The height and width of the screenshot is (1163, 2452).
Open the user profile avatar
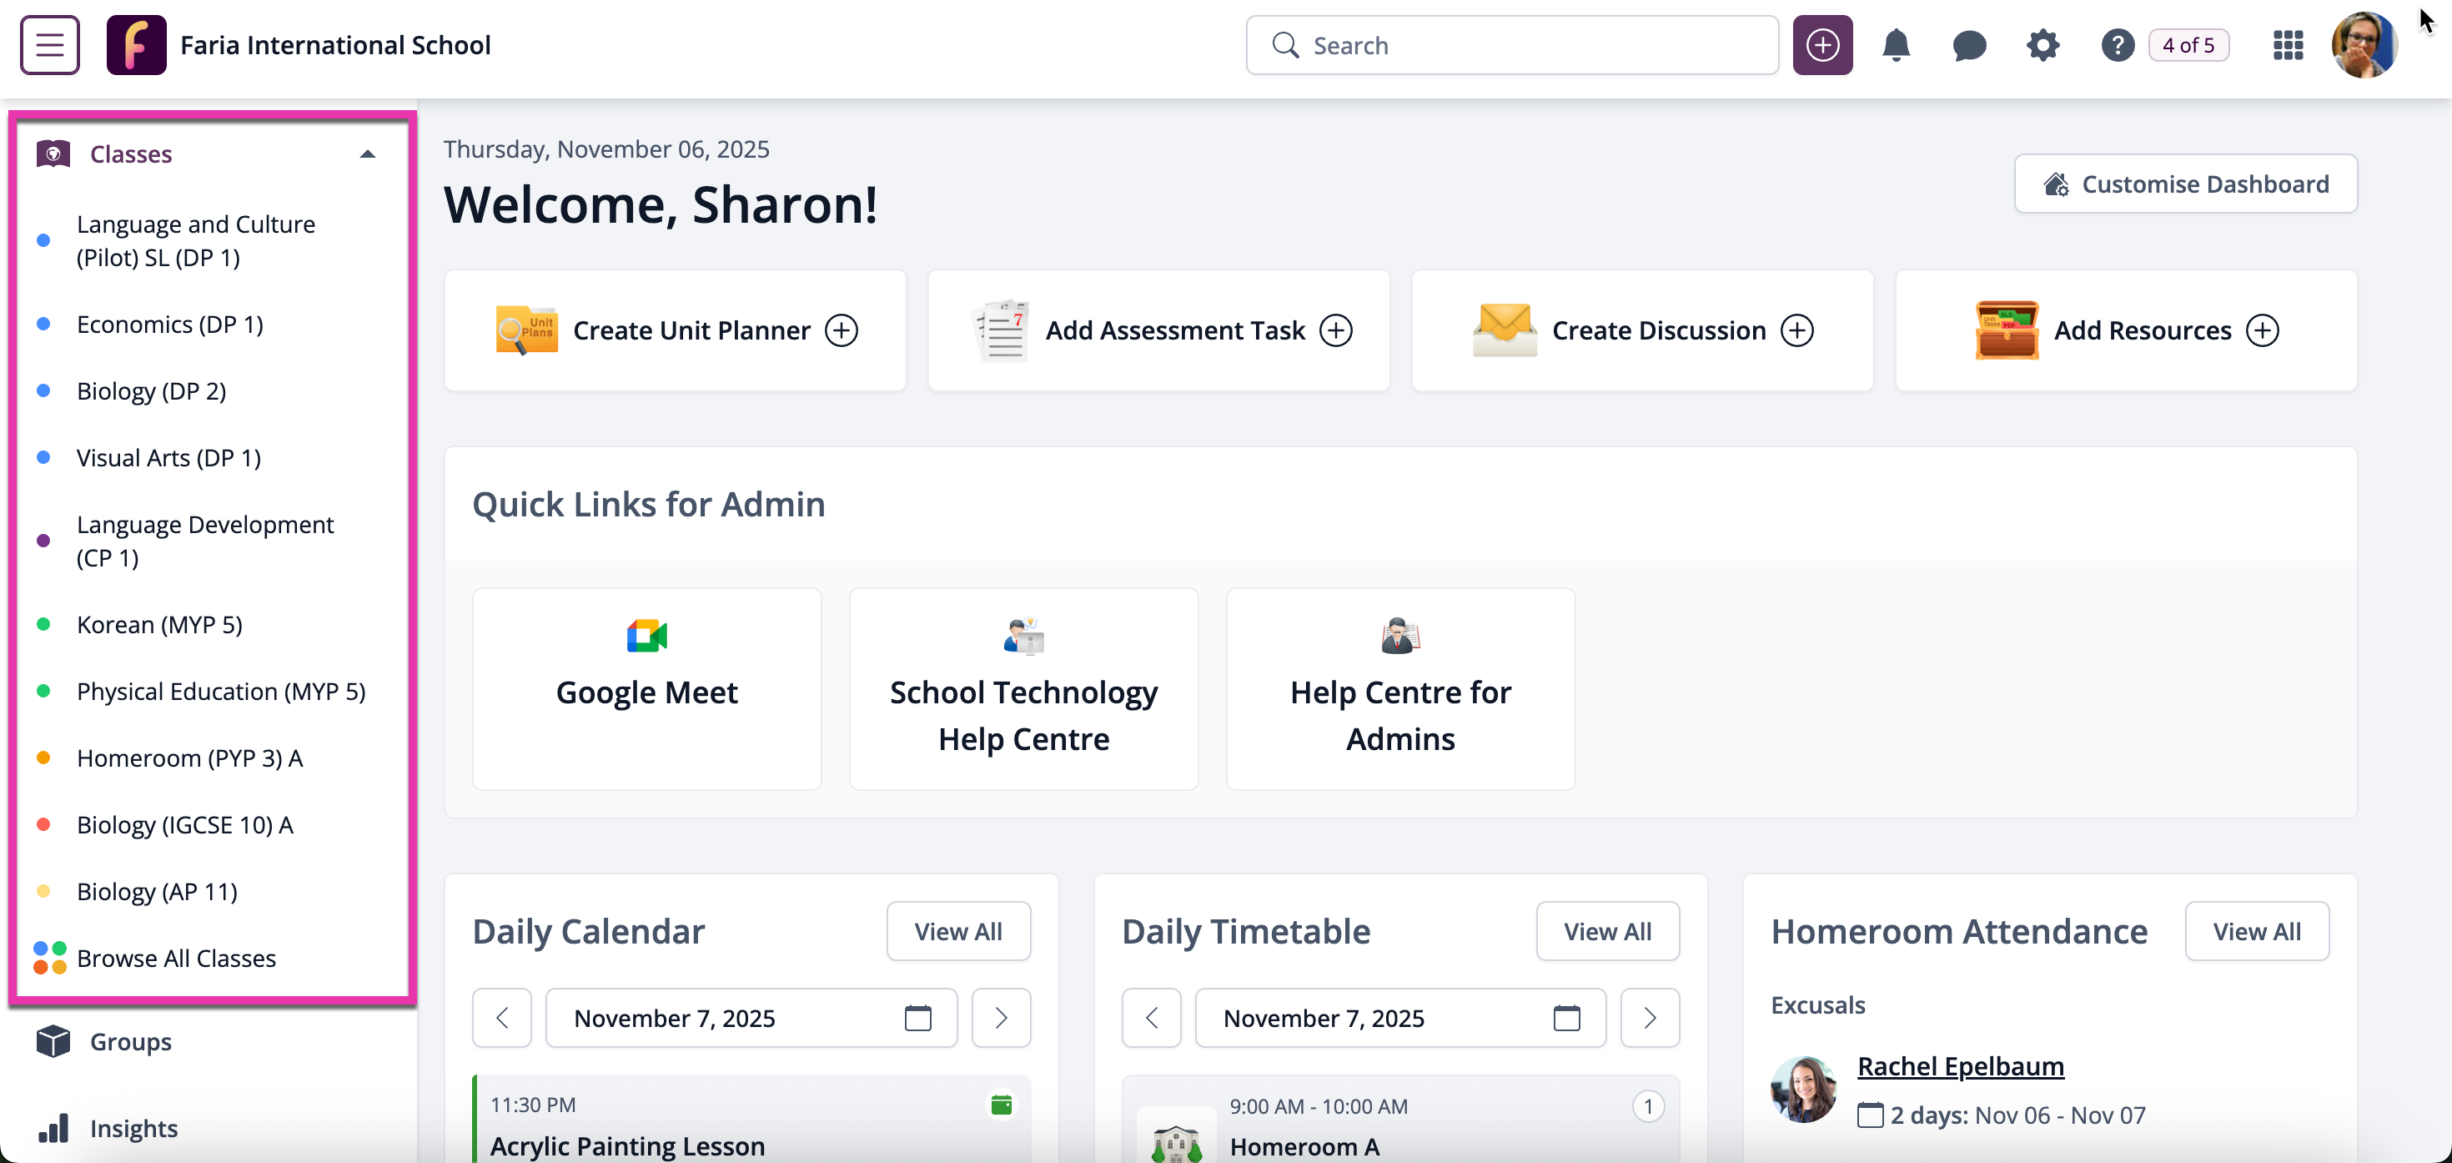pyautogui.click(x=2364, y=45)
